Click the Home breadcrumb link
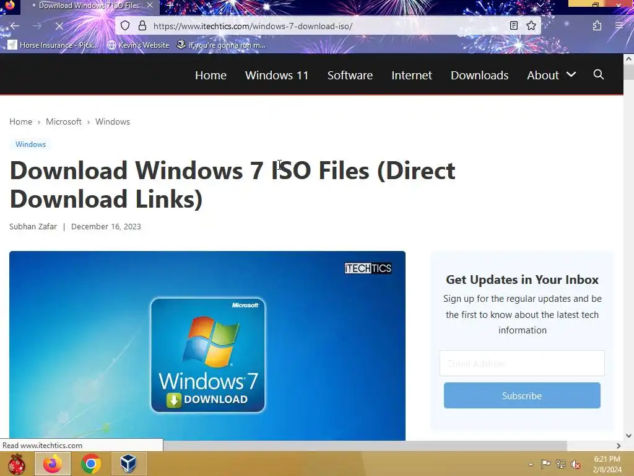This screenshot has height=476, width=634. click(x=20, y=121)
